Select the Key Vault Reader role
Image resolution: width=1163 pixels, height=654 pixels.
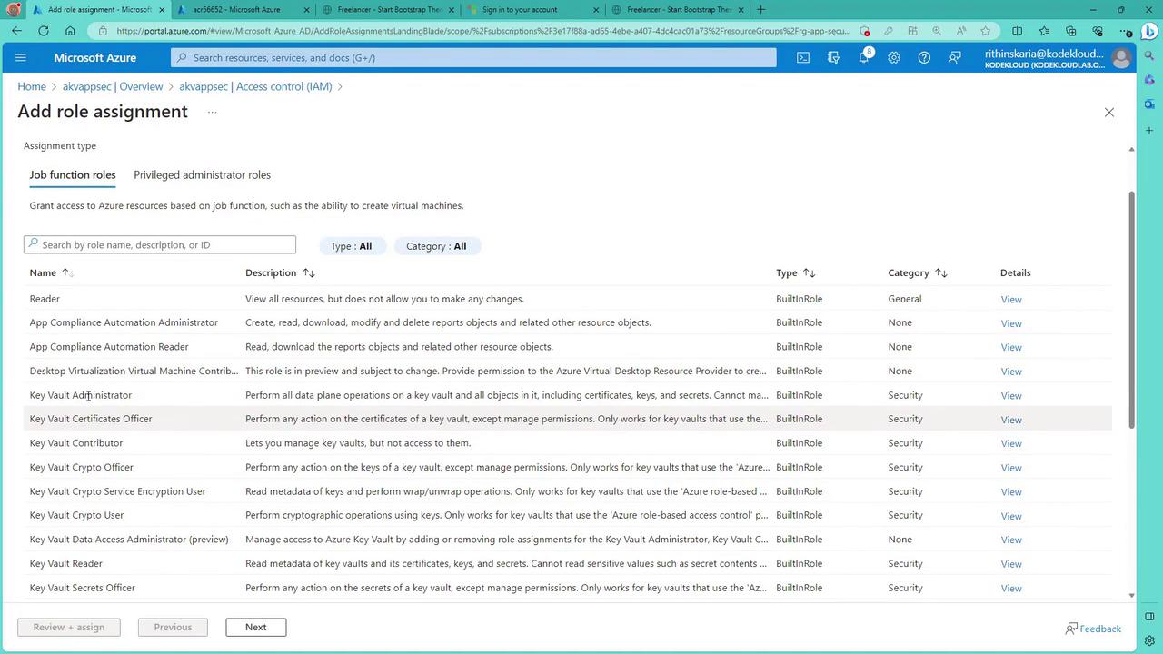pyautogui.click(x=568, y=563)
